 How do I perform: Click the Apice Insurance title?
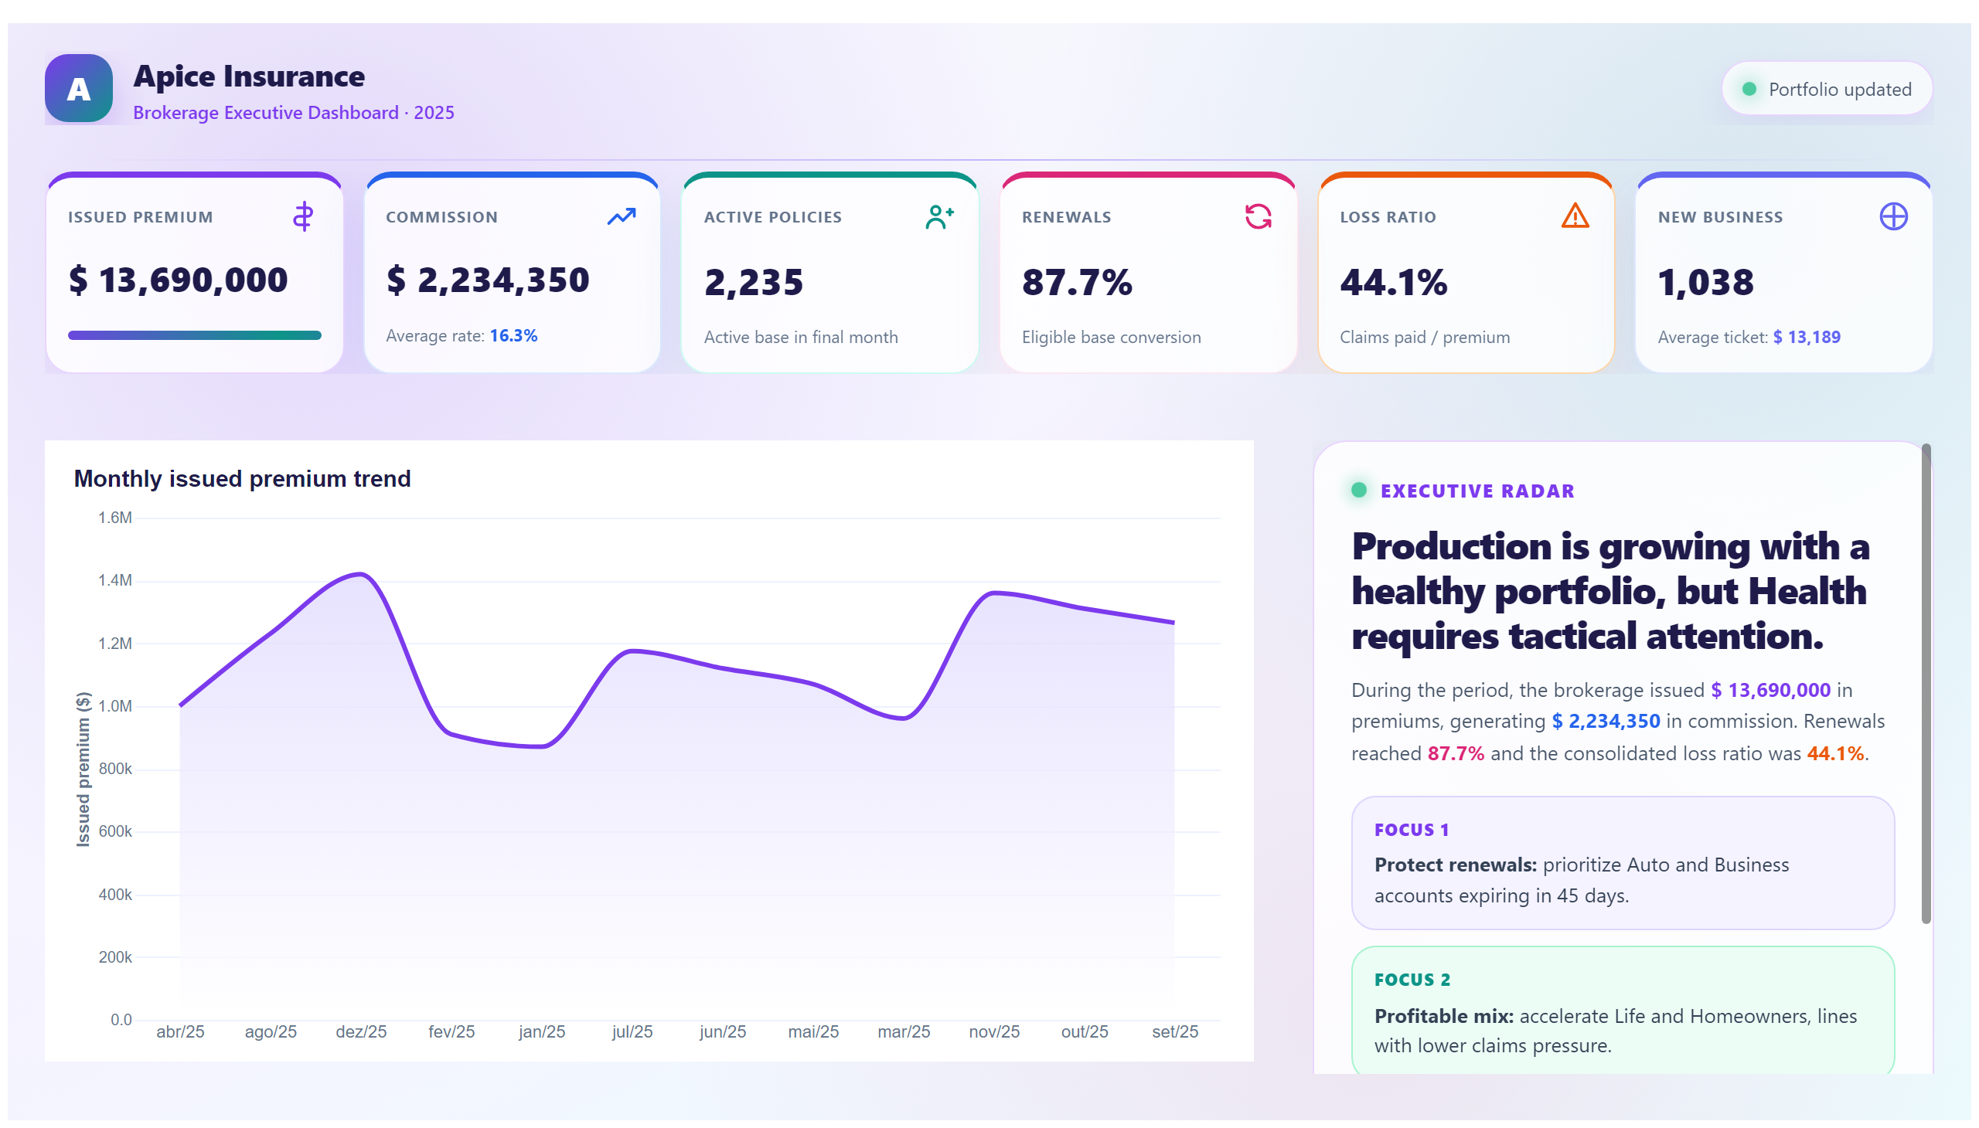(249, 76)
